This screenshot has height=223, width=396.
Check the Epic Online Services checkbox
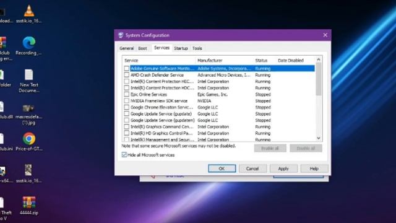(x=126, y=94)
